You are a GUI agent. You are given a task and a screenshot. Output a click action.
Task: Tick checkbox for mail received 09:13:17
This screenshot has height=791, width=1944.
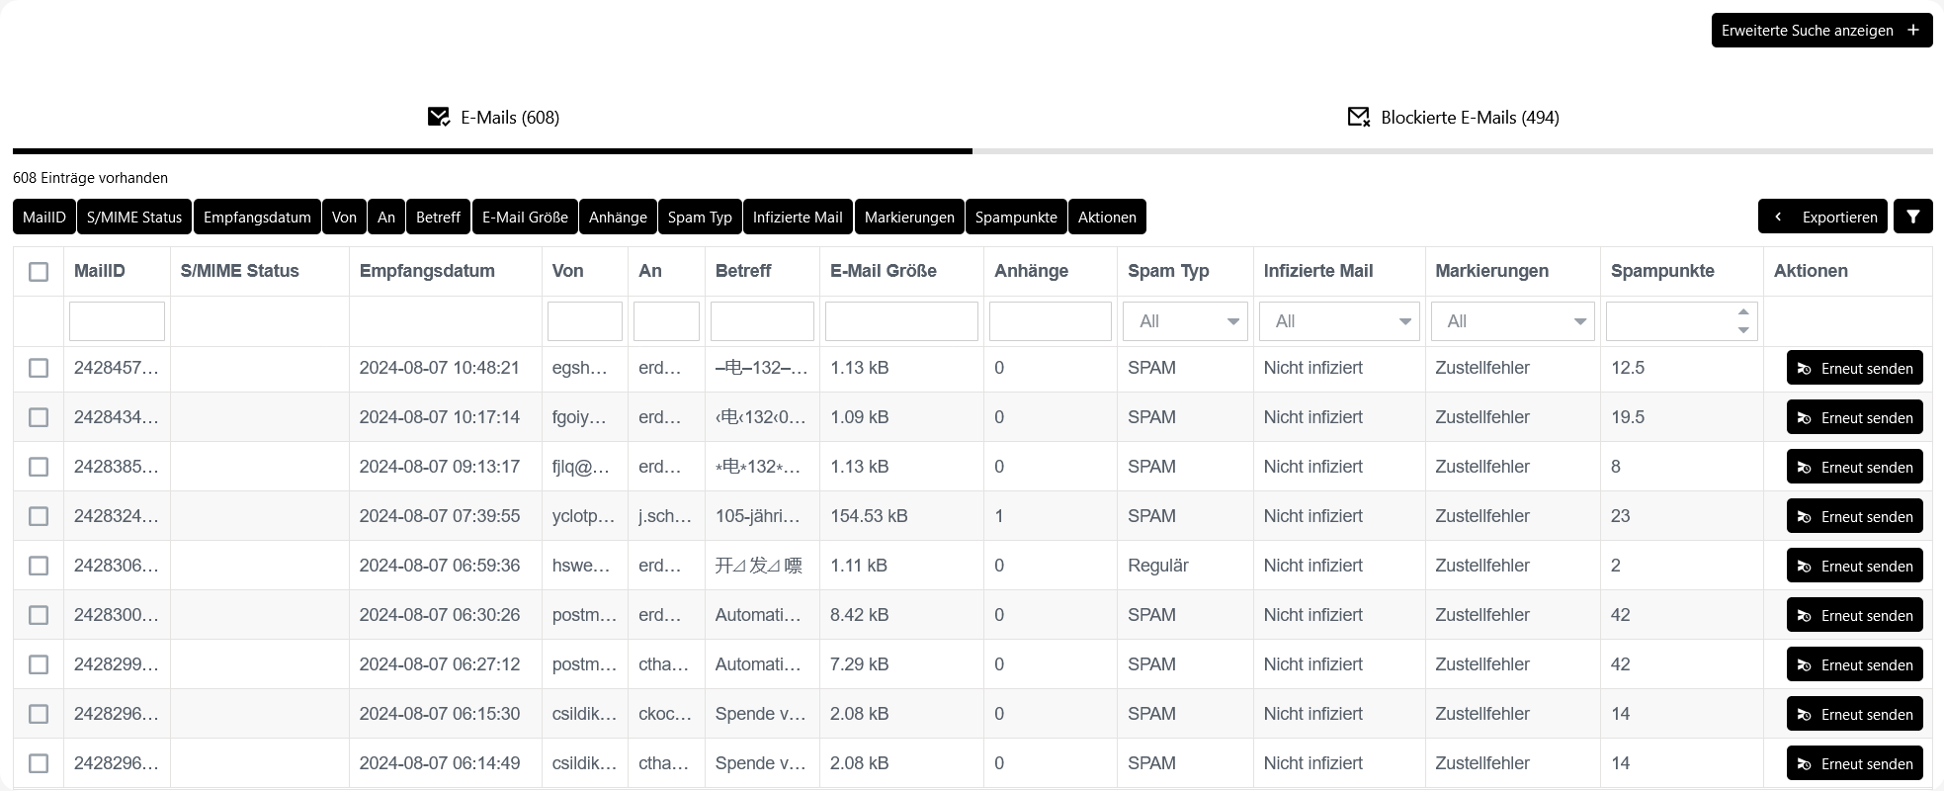tap(39, 467)
